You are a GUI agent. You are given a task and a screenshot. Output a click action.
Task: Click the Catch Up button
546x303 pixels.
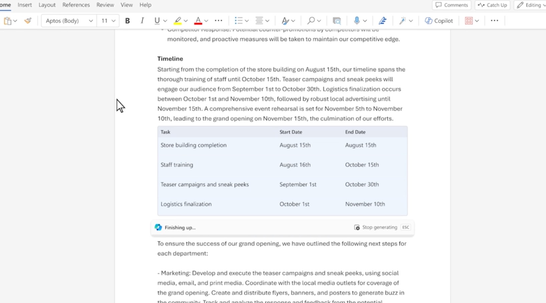point(493,5)
